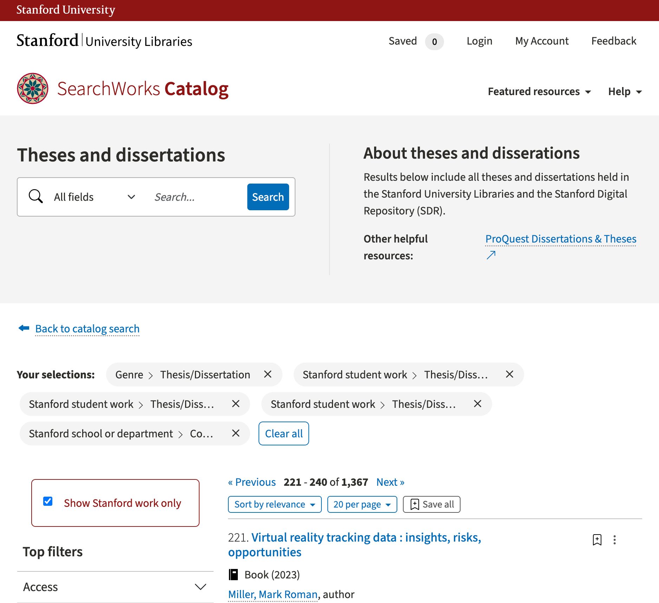Image resolution: width=659 pixels, height=603 pixels.
Task: Click the Thesis/Dissertation value in Genre chip
Action: (x=205, y=375)
